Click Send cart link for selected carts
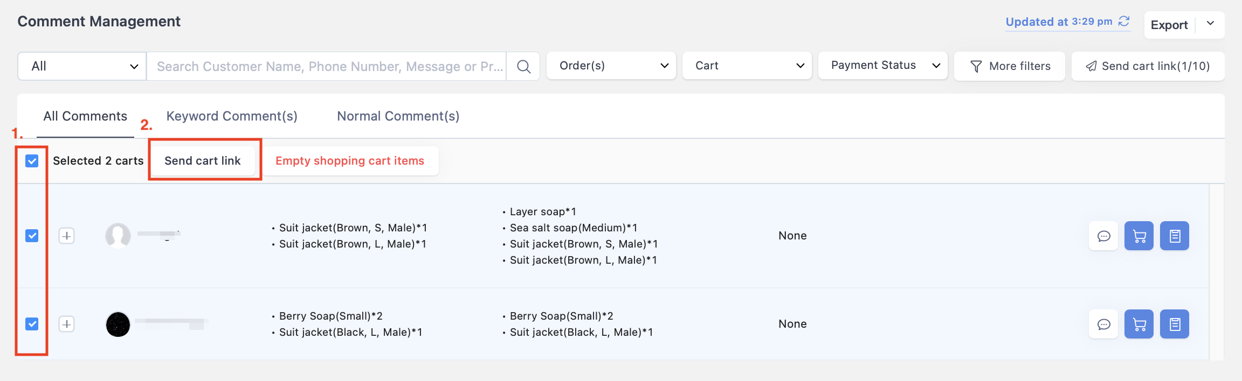Image resolution: width=1242 pixels, height=381 pixels. (203, 161)
